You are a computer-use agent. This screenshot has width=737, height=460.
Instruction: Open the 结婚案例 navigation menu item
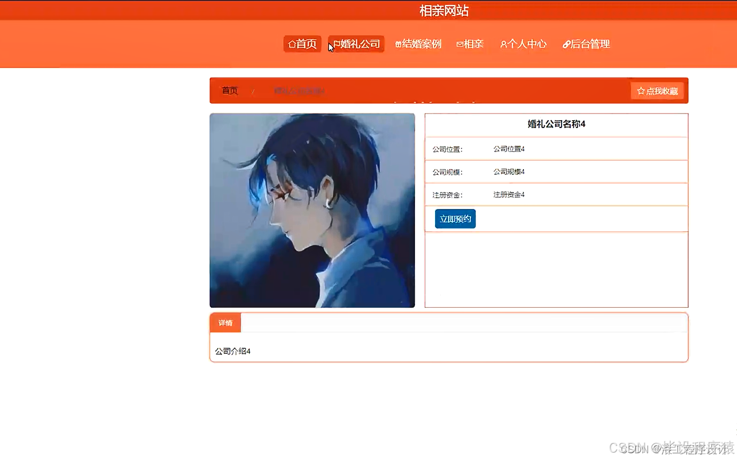click(418, 44)
